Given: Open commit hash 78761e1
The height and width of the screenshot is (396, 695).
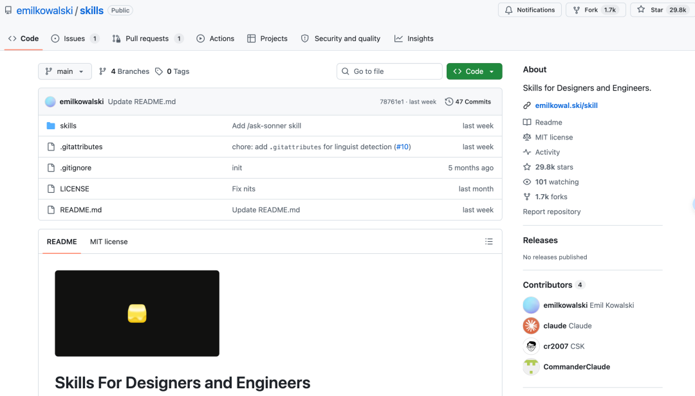Looking at the screenshot, I should 392,102.
